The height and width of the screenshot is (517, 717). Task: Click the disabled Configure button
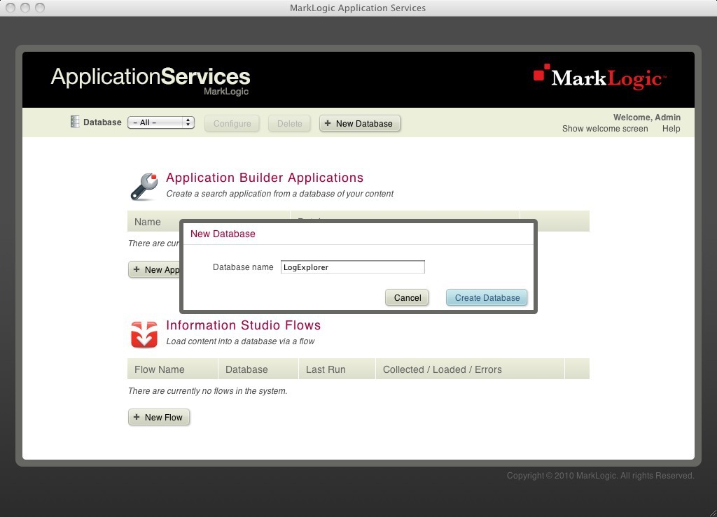[x=232, y=123]
